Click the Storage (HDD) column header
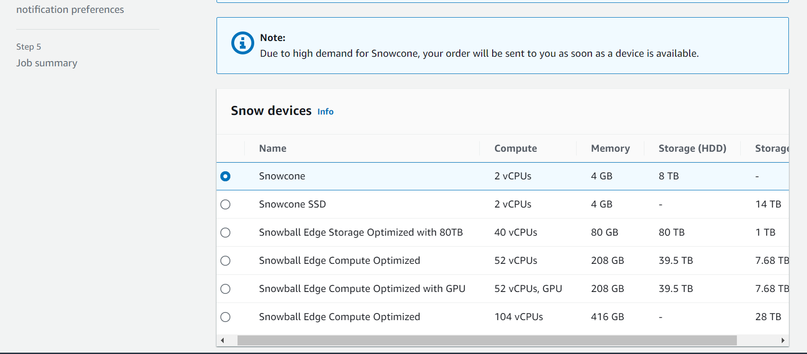Image resolution: width=807 pixels, height=354 pixels. coord(693,148)
